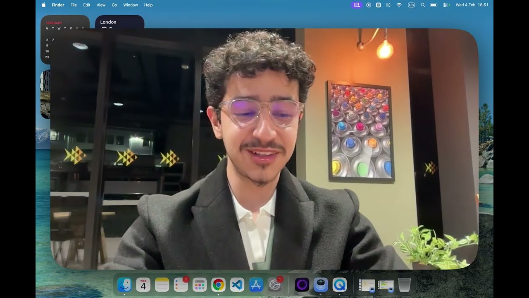
Task: Open Launchpad apps grid in the Dock
Action: (200, 285)
